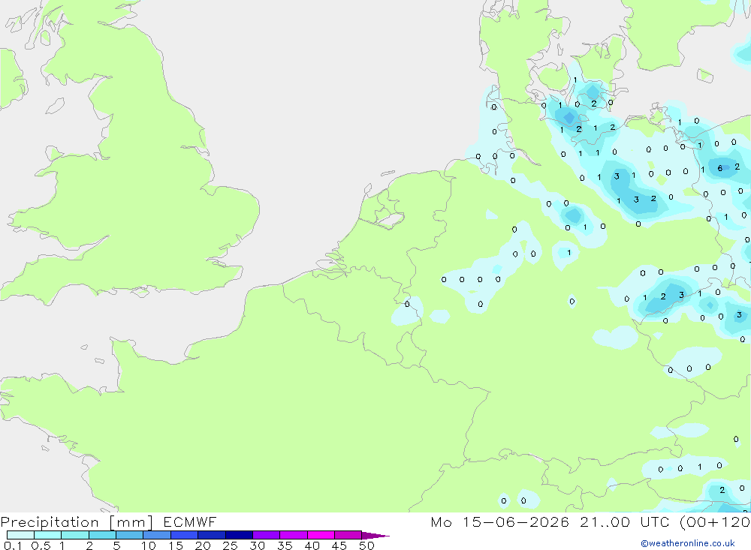Screen dimensions: 751x550
Task: Click the '30' legend scale label
Action: point(258,545)
